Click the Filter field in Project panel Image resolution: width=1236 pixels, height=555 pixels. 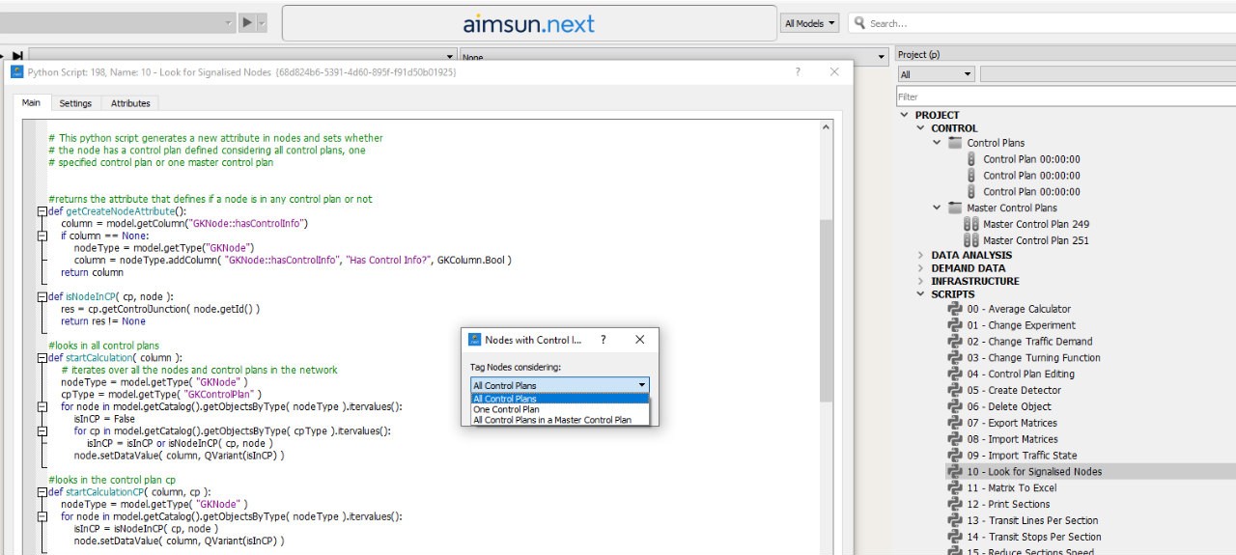[x=1066, y=97]
